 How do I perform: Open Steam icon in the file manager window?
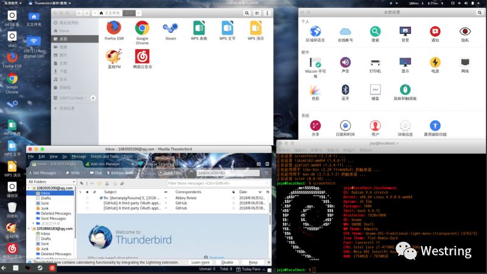(170, 31)
